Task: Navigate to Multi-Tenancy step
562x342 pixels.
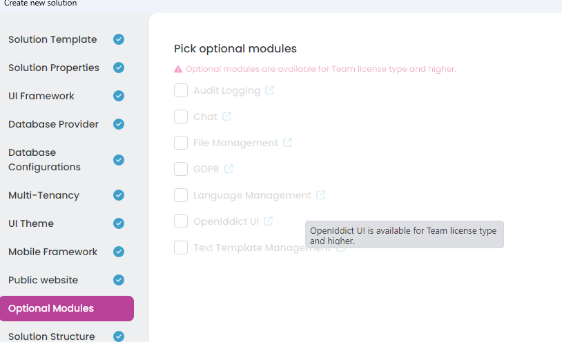Action: 43,195
